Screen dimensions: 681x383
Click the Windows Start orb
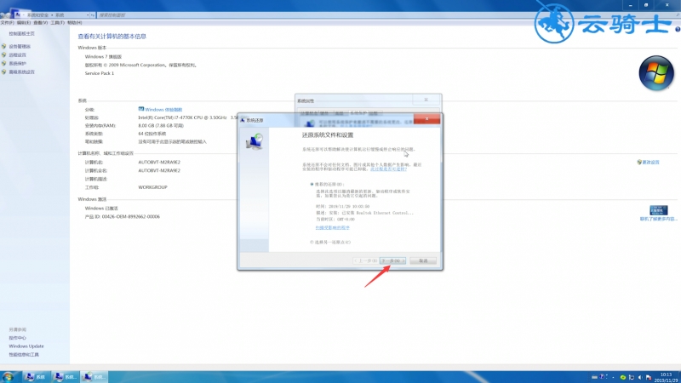pyautogui.click(x=8, y=377)
